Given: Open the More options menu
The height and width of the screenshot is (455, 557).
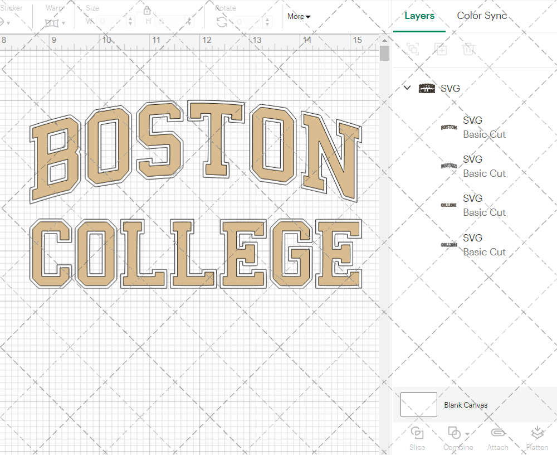Looking at the screenshot, I should pos(299,17).
